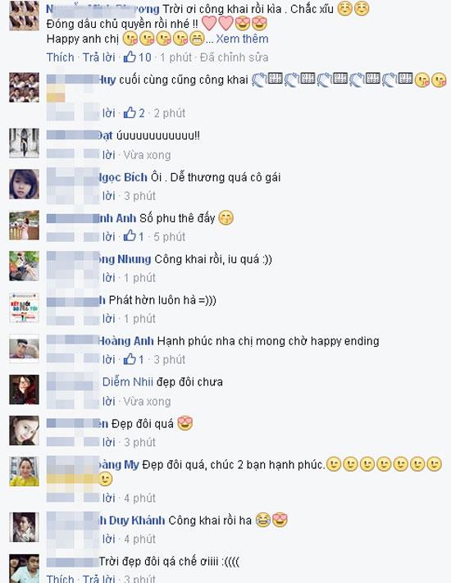Click the yellow-shirt avatar beside Hoàng My's comment
The width and height of the screenshot is (451, 583).
coord(24,471)
